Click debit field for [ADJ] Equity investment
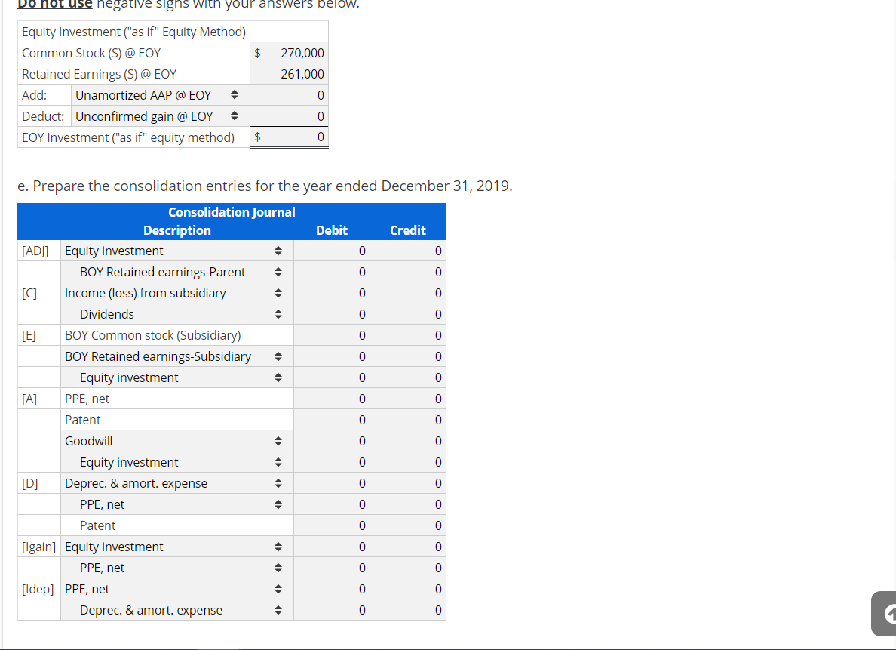The image size is (896, 650). (x=332, y=251)
